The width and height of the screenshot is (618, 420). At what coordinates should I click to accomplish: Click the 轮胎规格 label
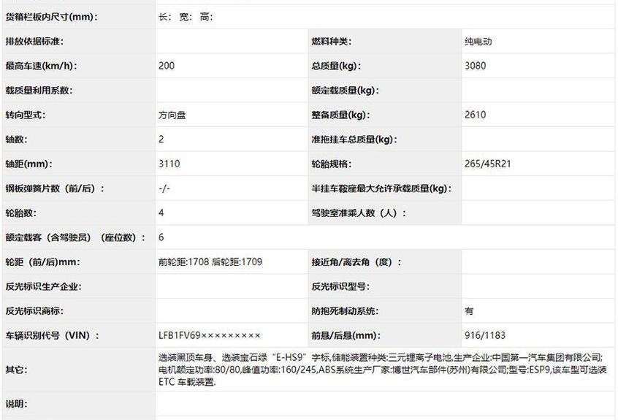tap(331, 164)
